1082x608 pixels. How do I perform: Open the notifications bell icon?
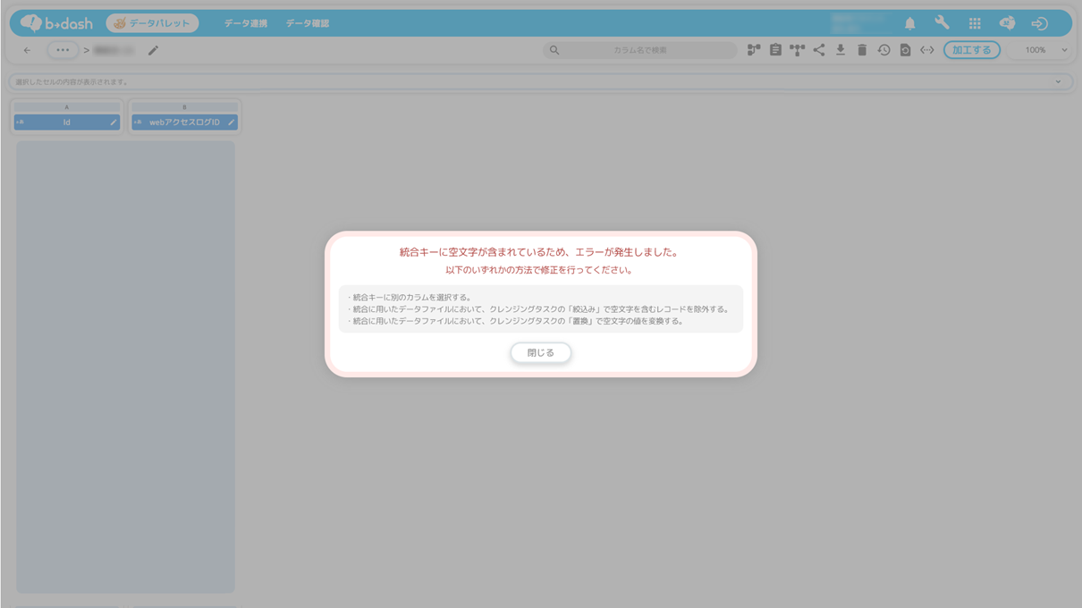(x=909, y=23)
